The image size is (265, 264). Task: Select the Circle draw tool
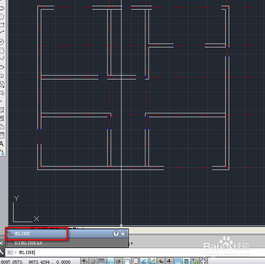(x=2, y=42)
